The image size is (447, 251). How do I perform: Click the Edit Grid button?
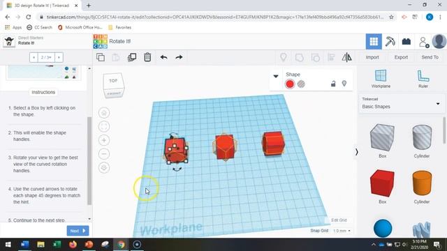(339, 220)
